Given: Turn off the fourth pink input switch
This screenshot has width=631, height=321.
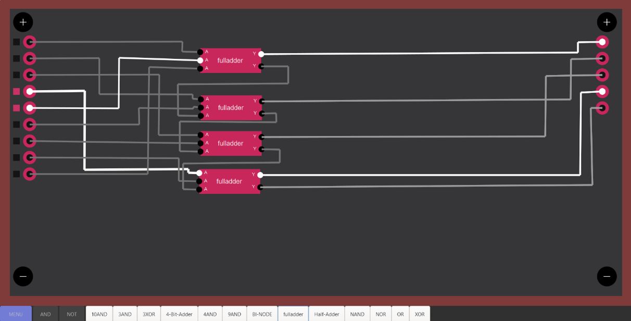Looking at the screenshot, I should (30, 92).
